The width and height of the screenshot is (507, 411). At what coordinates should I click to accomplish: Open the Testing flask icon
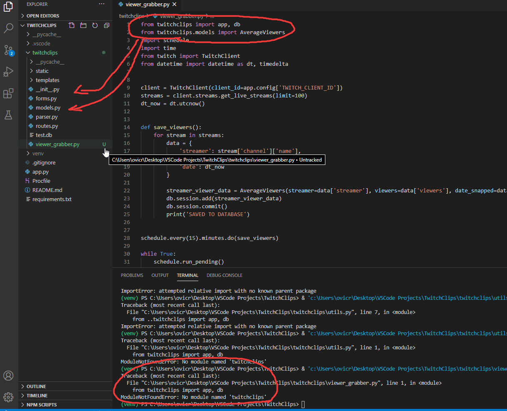coord(8,115)
